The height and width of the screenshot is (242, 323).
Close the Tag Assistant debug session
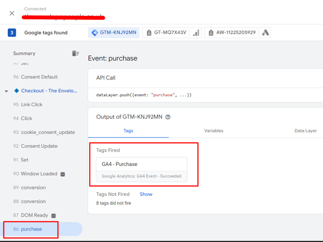[x=12, y=13]
